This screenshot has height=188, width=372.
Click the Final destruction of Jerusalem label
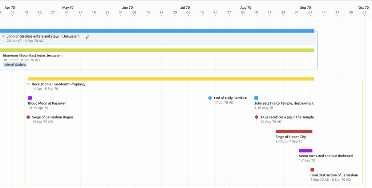click(334, 175)
